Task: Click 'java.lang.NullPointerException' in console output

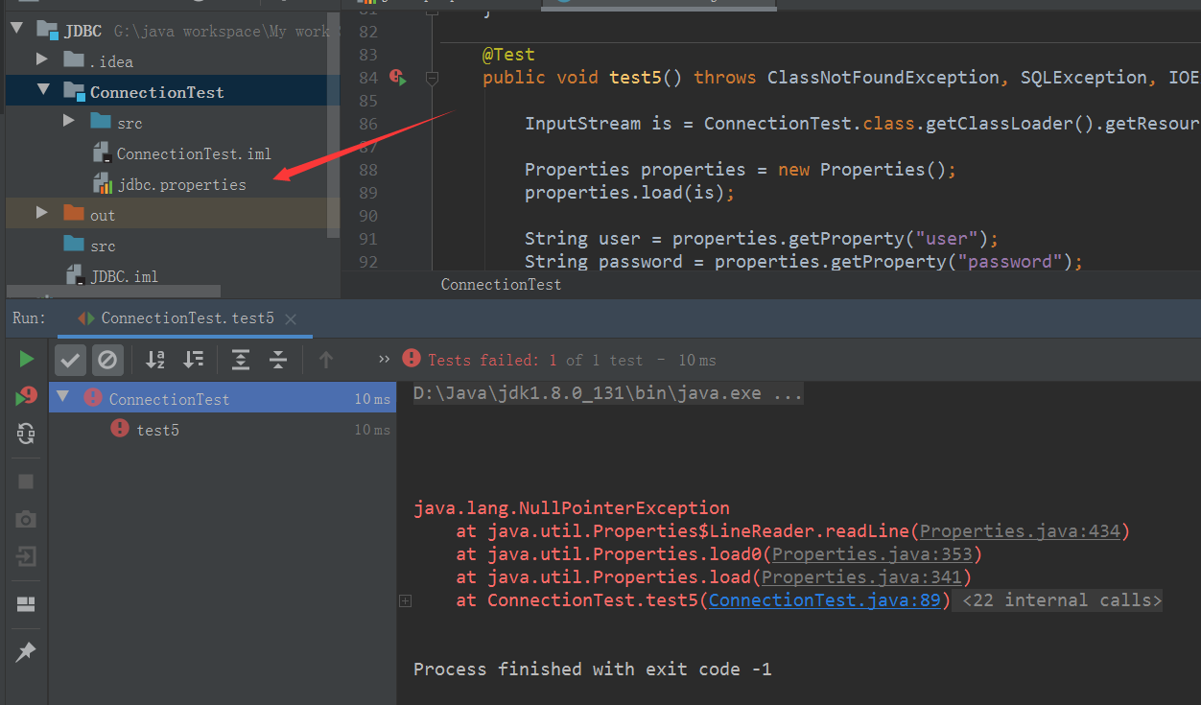Action: tap(572, 508)
